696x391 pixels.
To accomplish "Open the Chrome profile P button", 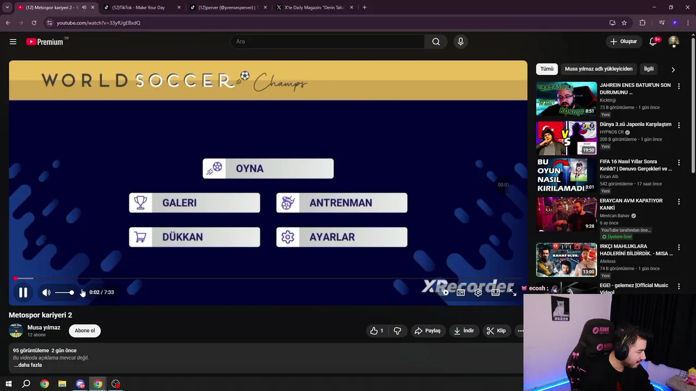I will [x=675, y=23].
